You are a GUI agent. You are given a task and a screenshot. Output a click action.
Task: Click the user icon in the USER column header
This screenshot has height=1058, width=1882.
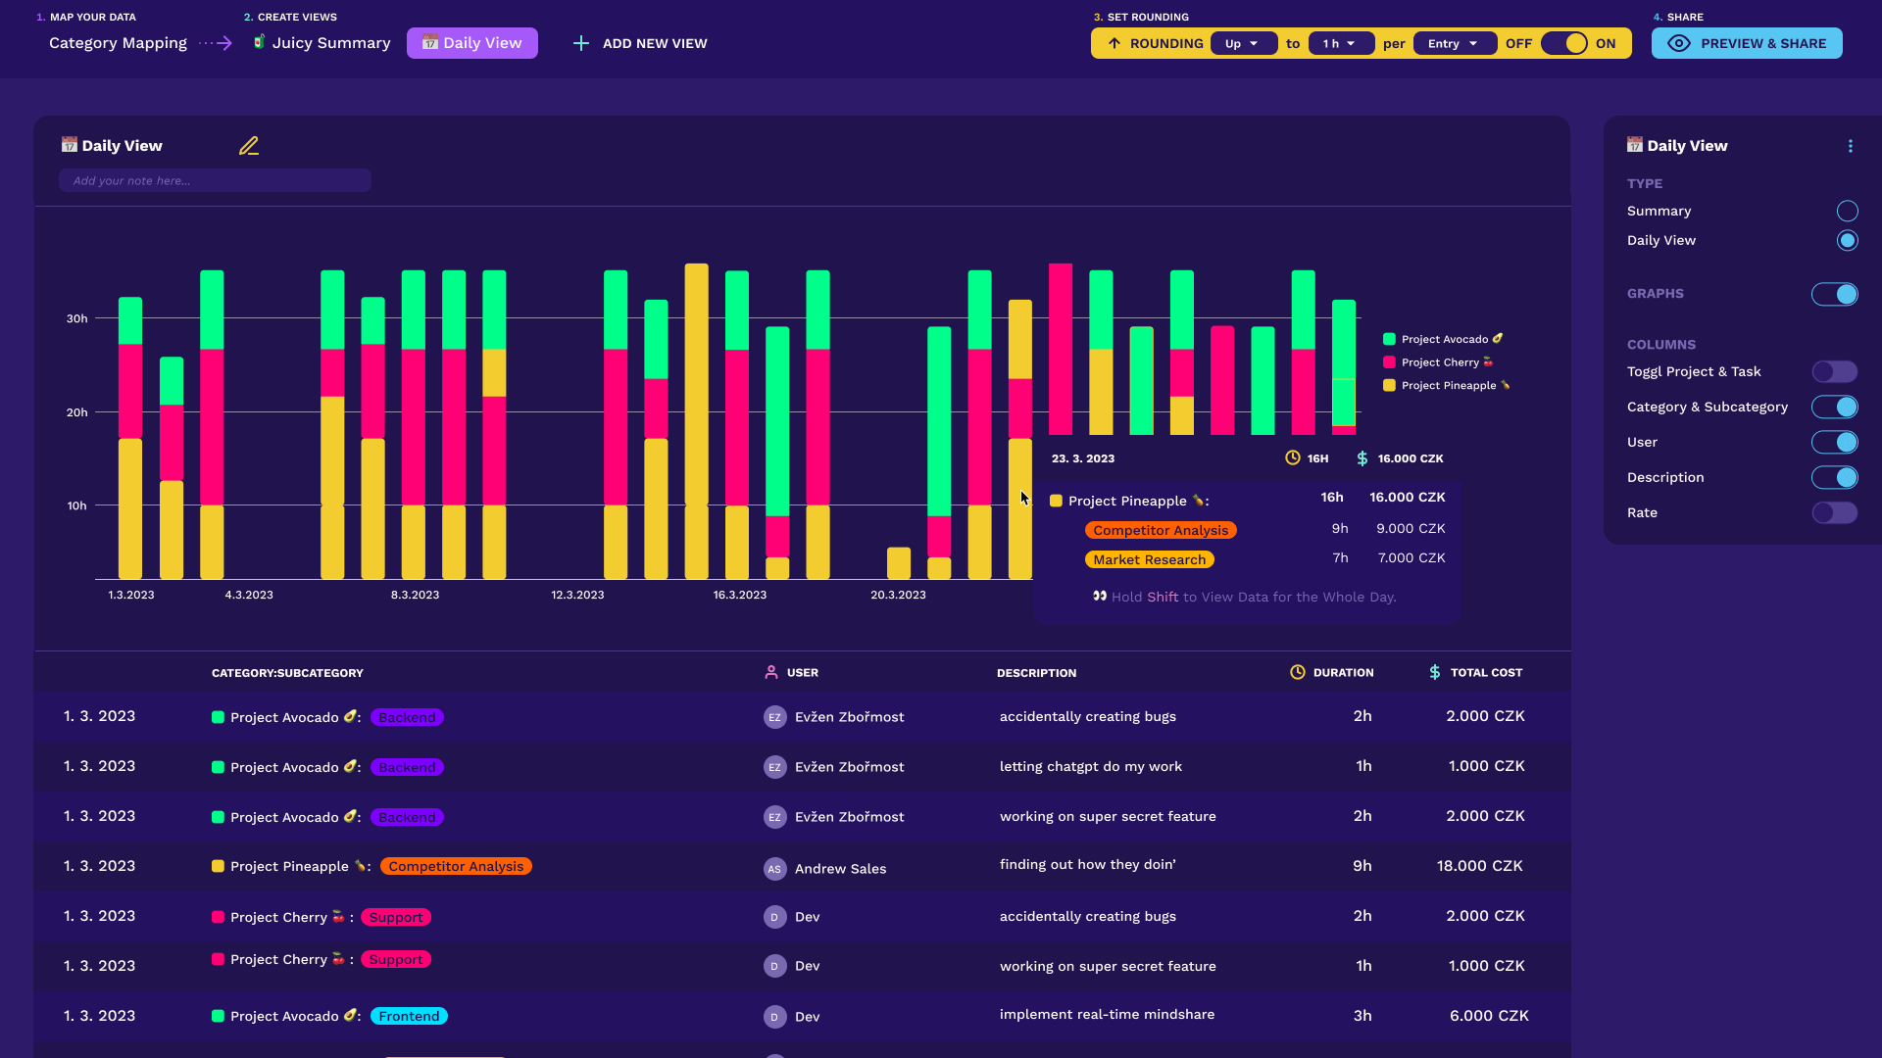click(x=772, y=672)
